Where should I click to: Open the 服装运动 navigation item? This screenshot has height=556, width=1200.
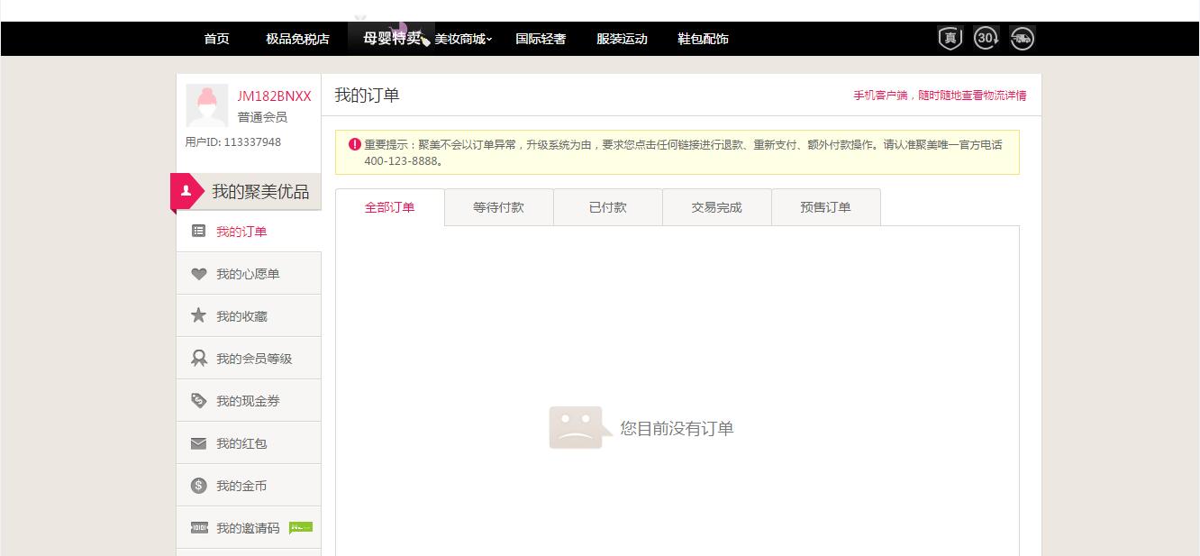pos(622,39)
